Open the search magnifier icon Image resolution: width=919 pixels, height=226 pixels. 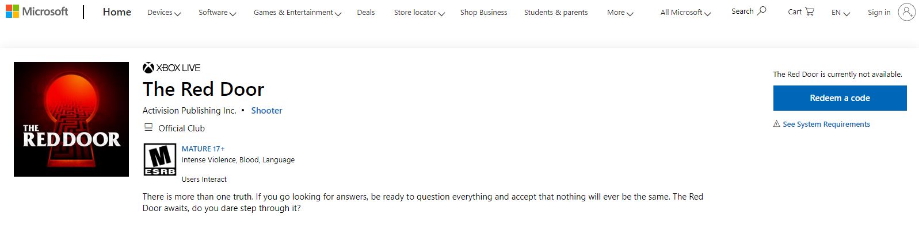pyautogui.click(x=762, y=11)
